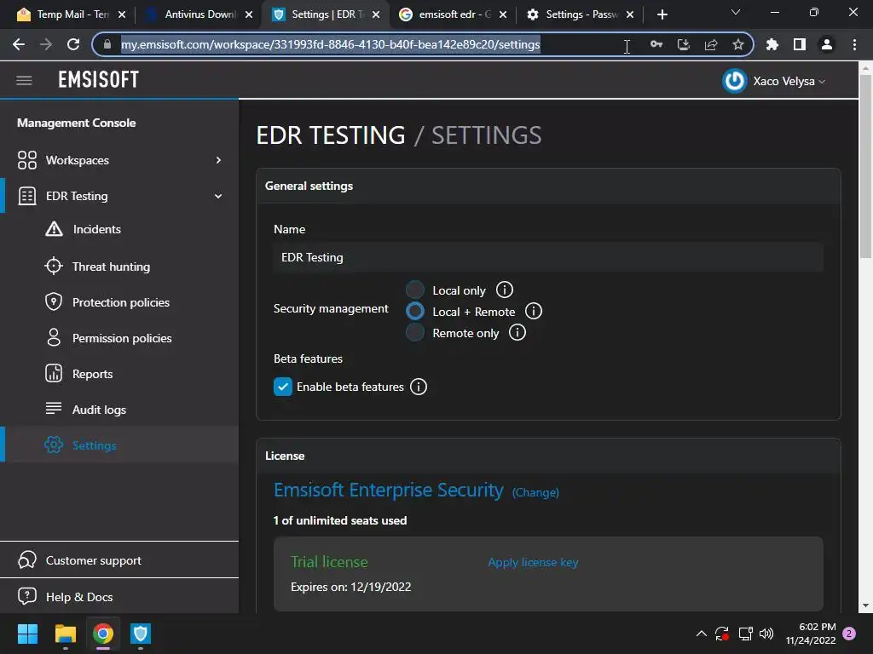Click the Change license link
This screenshot has height=654, width=873.
(x=535, y=493)
